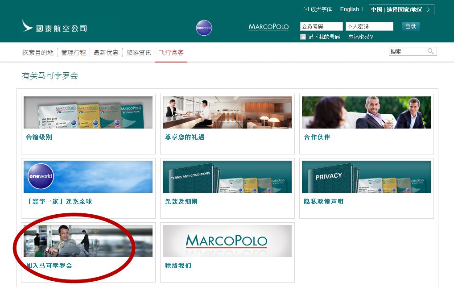
Task: Click the oneworld globe icon in the header
Action: coord(204,27)
